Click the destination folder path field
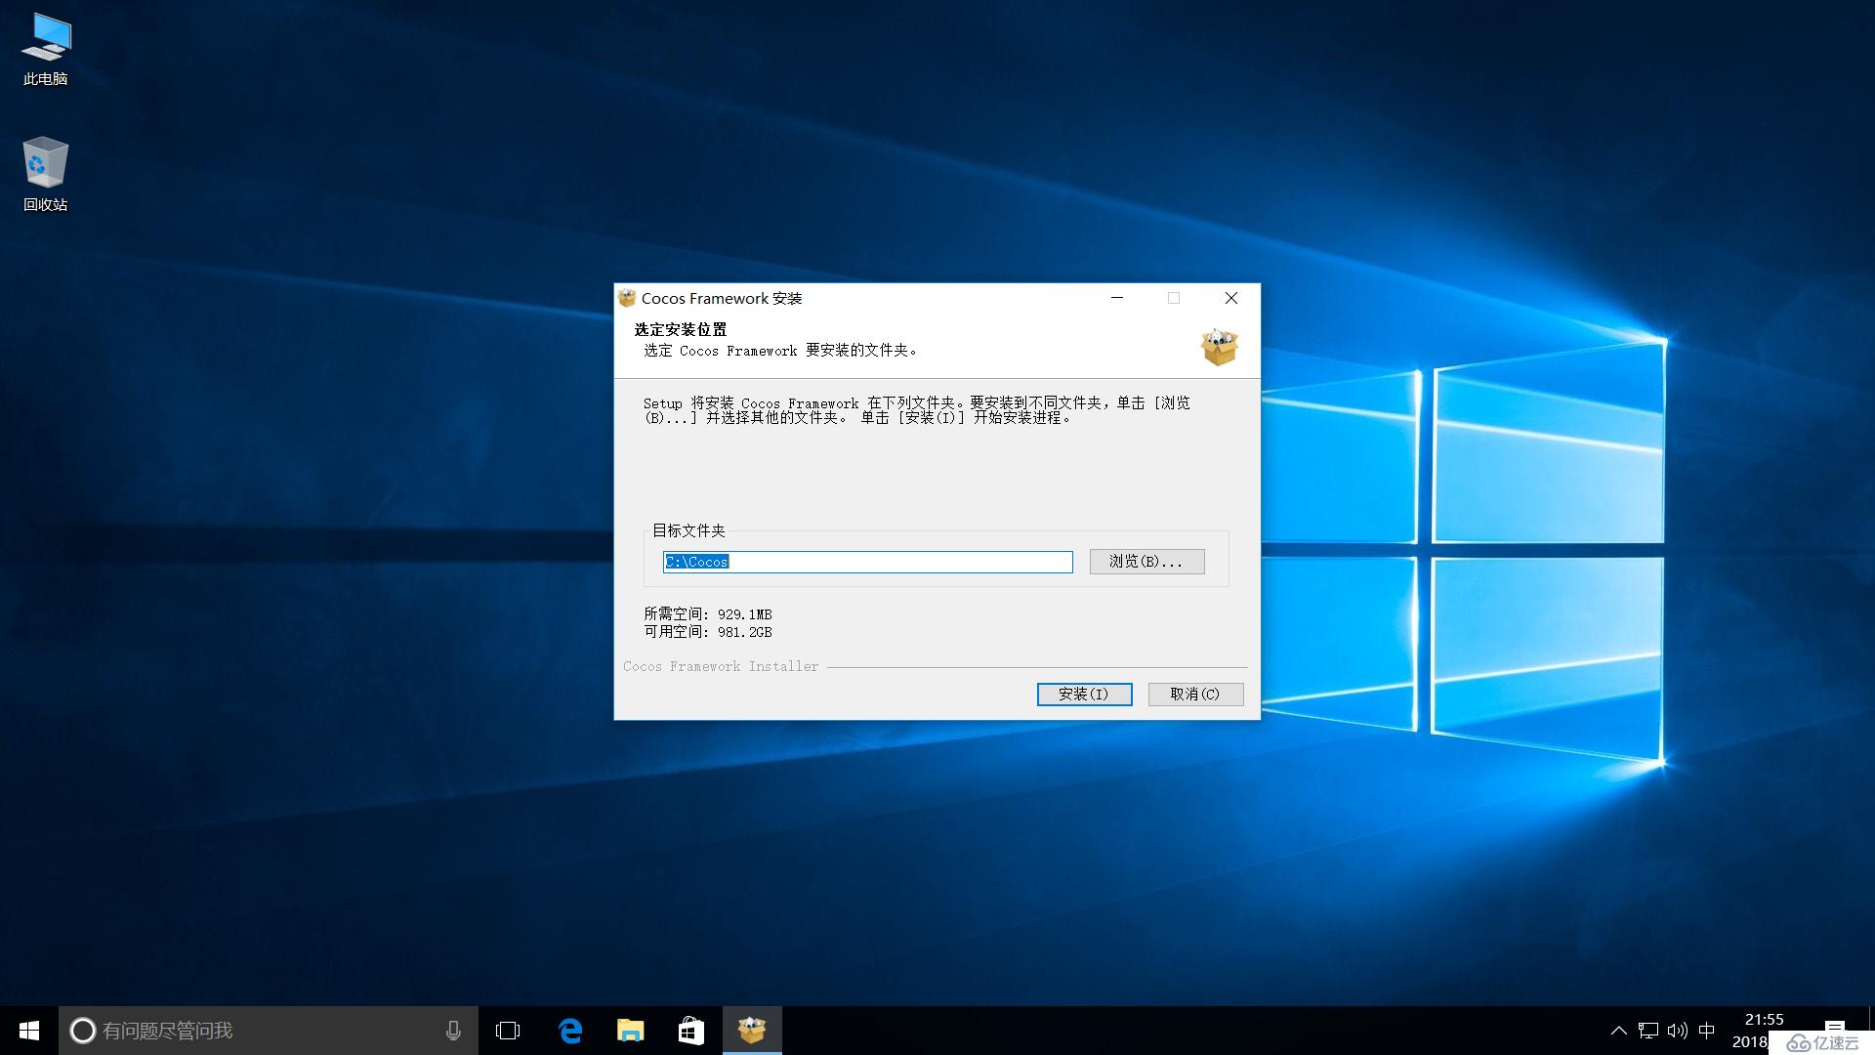 (868, 562)
